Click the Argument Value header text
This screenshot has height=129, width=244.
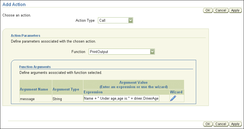(133, 82)
